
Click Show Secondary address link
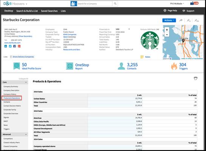click(25, 36)
